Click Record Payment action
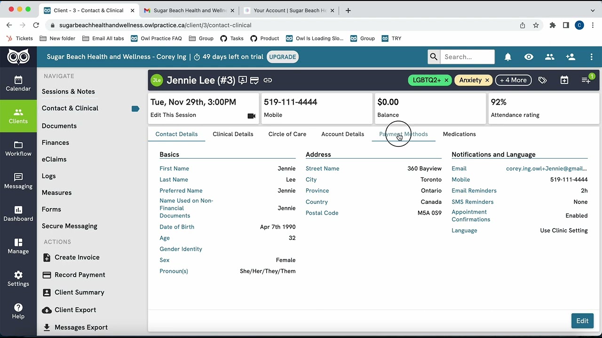The height and width of the screenshot is (338, 602). click(x=74, y=275)
